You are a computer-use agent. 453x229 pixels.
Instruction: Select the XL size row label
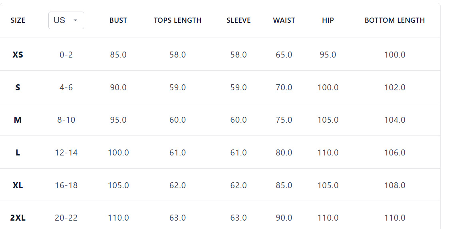click(x=18, y=185)
